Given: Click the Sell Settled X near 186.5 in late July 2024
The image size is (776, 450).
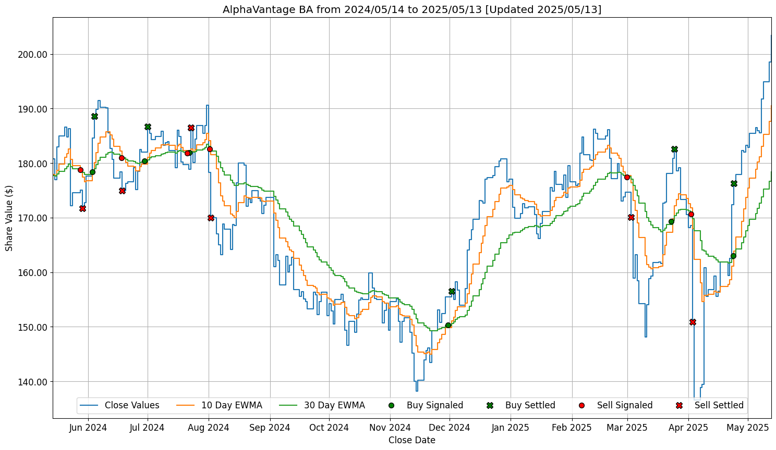Looking at the screenshot, I should 191,128.
